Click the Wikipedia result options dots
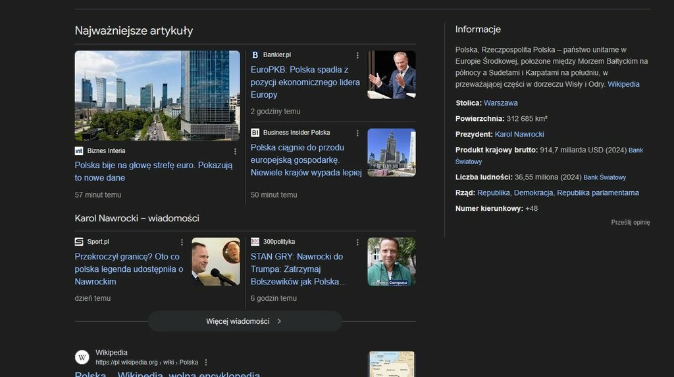 point(206,363)
